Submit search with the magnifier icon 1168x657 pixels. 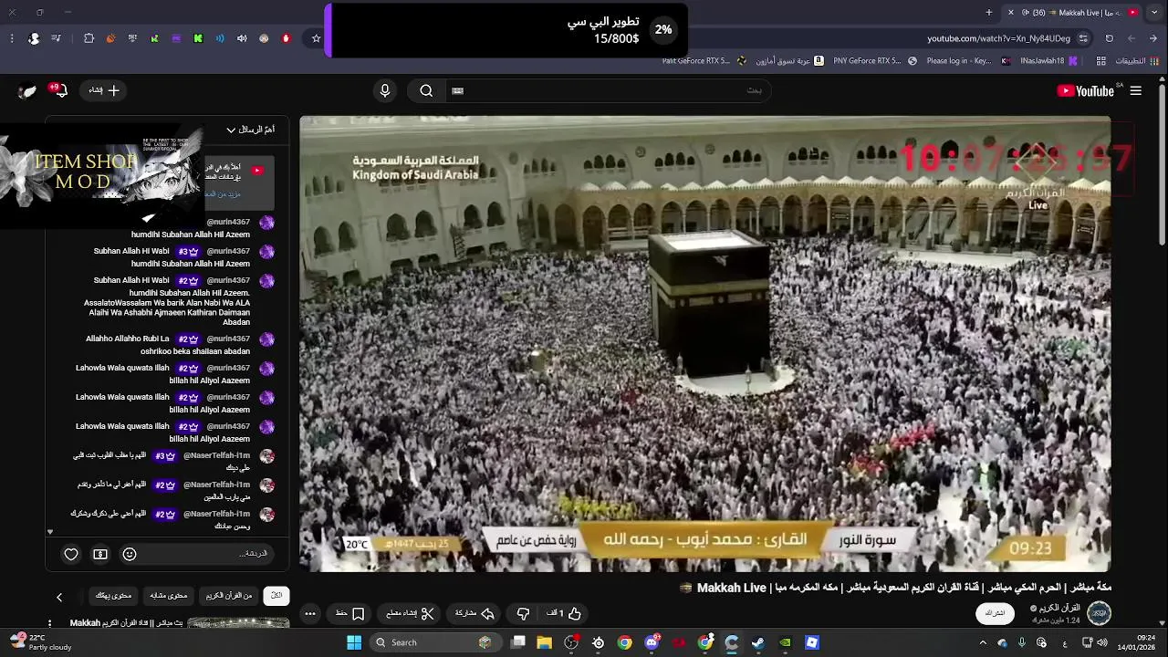pos(426,90)
